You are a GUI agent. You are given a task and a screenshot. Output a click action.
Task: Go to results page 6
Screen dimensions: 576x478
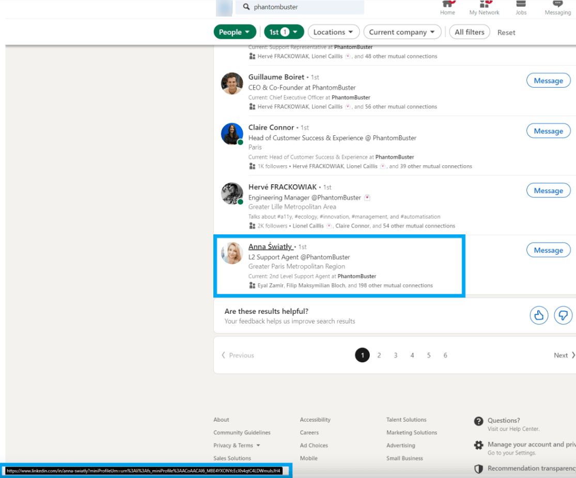pyautogui.click(x=445, y=355)
